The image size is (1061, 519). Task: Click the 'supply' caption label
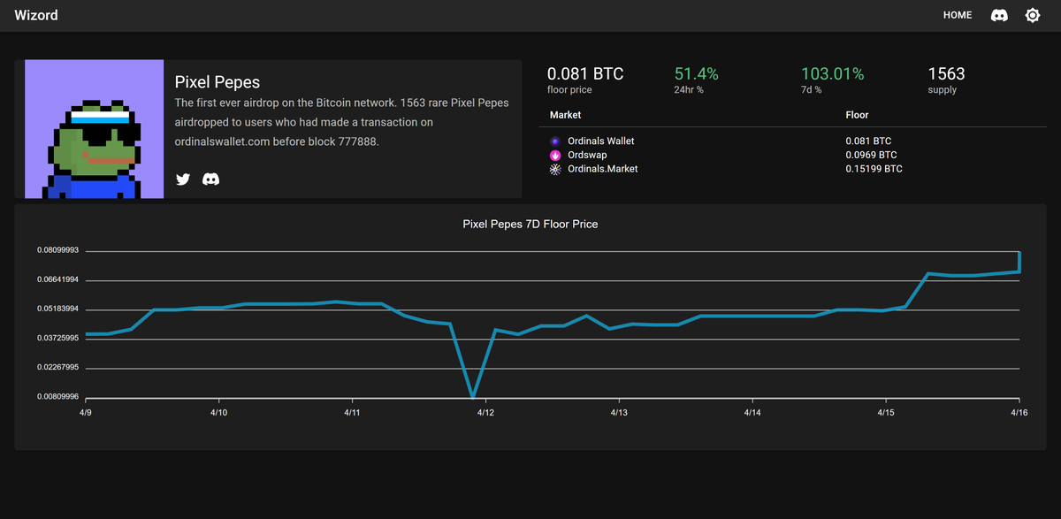coord(942,90)
